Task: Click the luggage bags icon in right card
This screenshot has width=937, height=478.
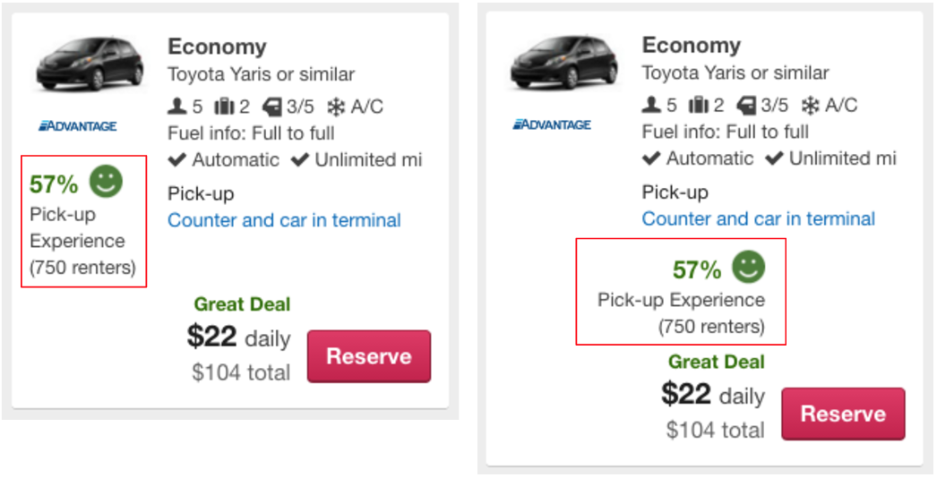Action: coord(699,106)
